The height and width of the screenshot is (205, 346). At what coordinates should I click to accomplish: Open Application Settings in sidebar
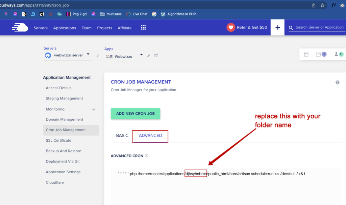(63, 172)
